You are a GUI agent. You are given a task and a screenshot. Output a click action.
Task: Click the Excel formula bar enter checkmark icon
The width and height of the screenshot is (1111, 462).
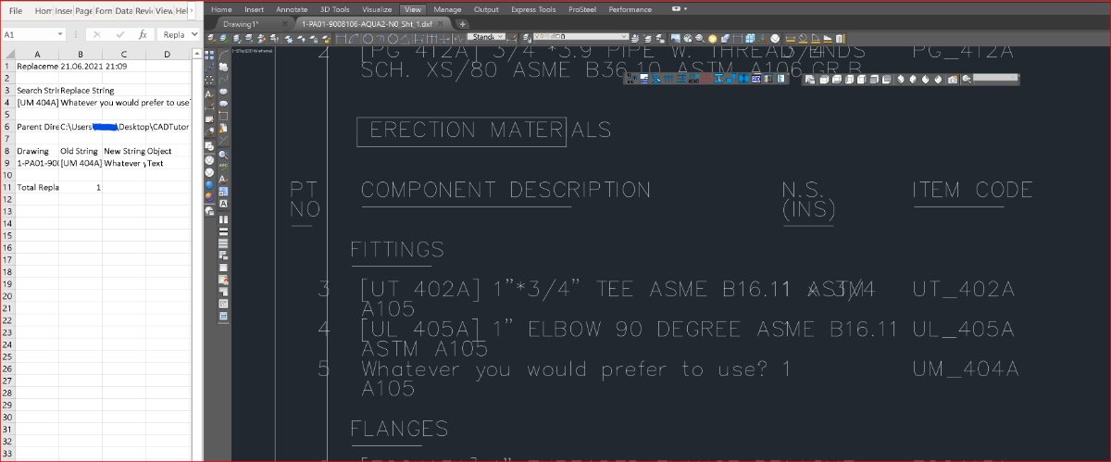[x=119, y=34]
